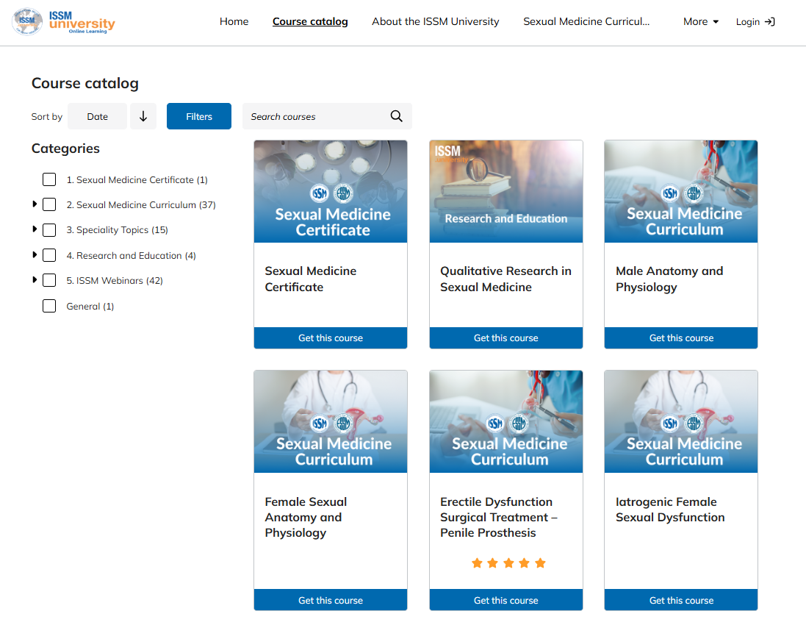Get Iatrogenic Female Sexual Dysfunction course

point(681,600)
